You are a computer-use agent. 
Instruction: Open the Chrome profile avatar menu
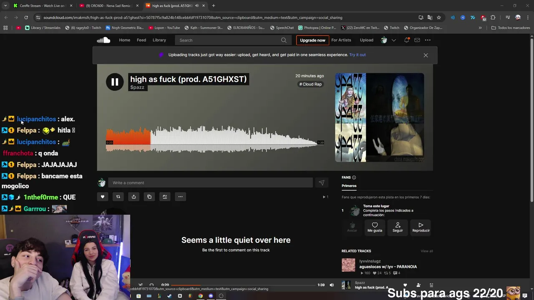pyautogui.click(x=518, y=17)
